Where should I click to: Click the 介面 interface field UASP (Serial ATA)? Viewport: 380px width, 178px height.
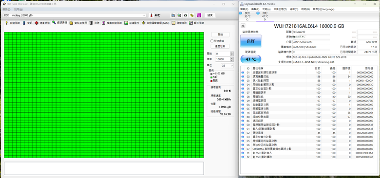311,42
